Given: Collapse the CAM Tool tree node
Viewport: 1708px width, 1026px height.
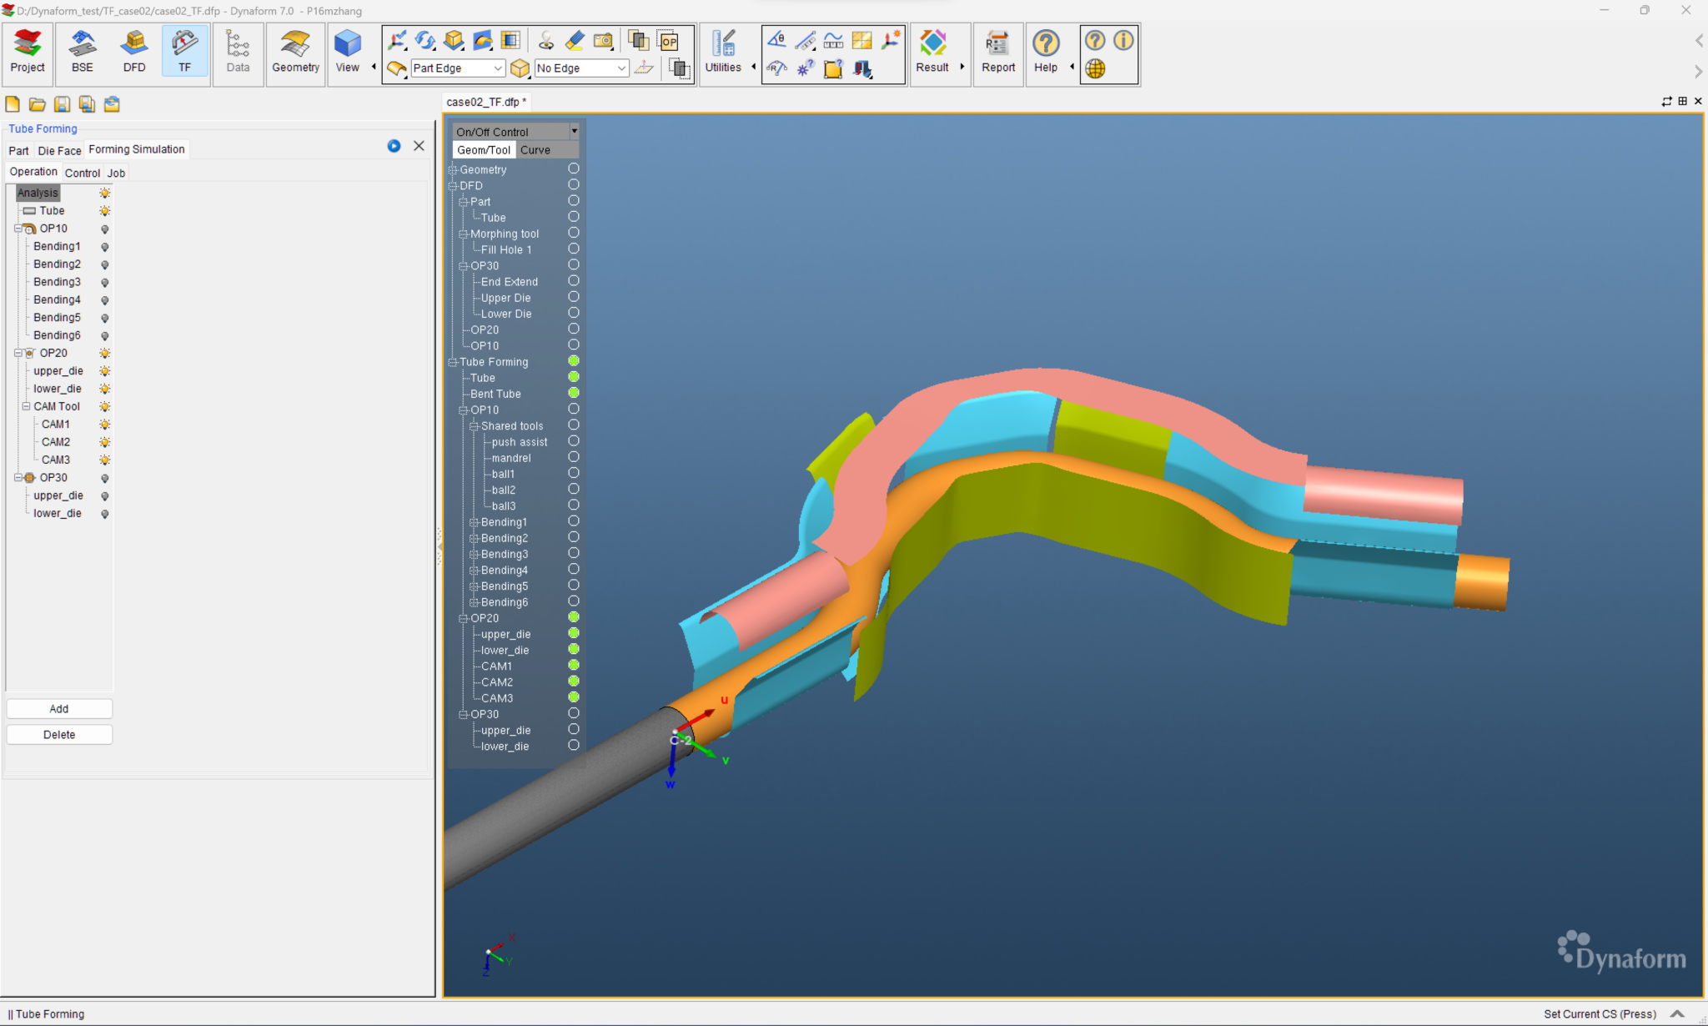Looking at the screenshot, I should (x=26, y=406).
